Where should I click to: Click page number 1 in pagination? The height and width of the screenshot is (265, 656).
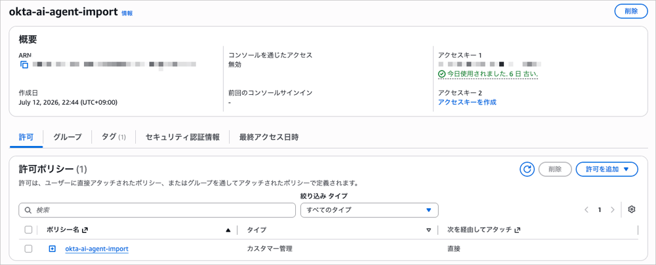[600, 210]
